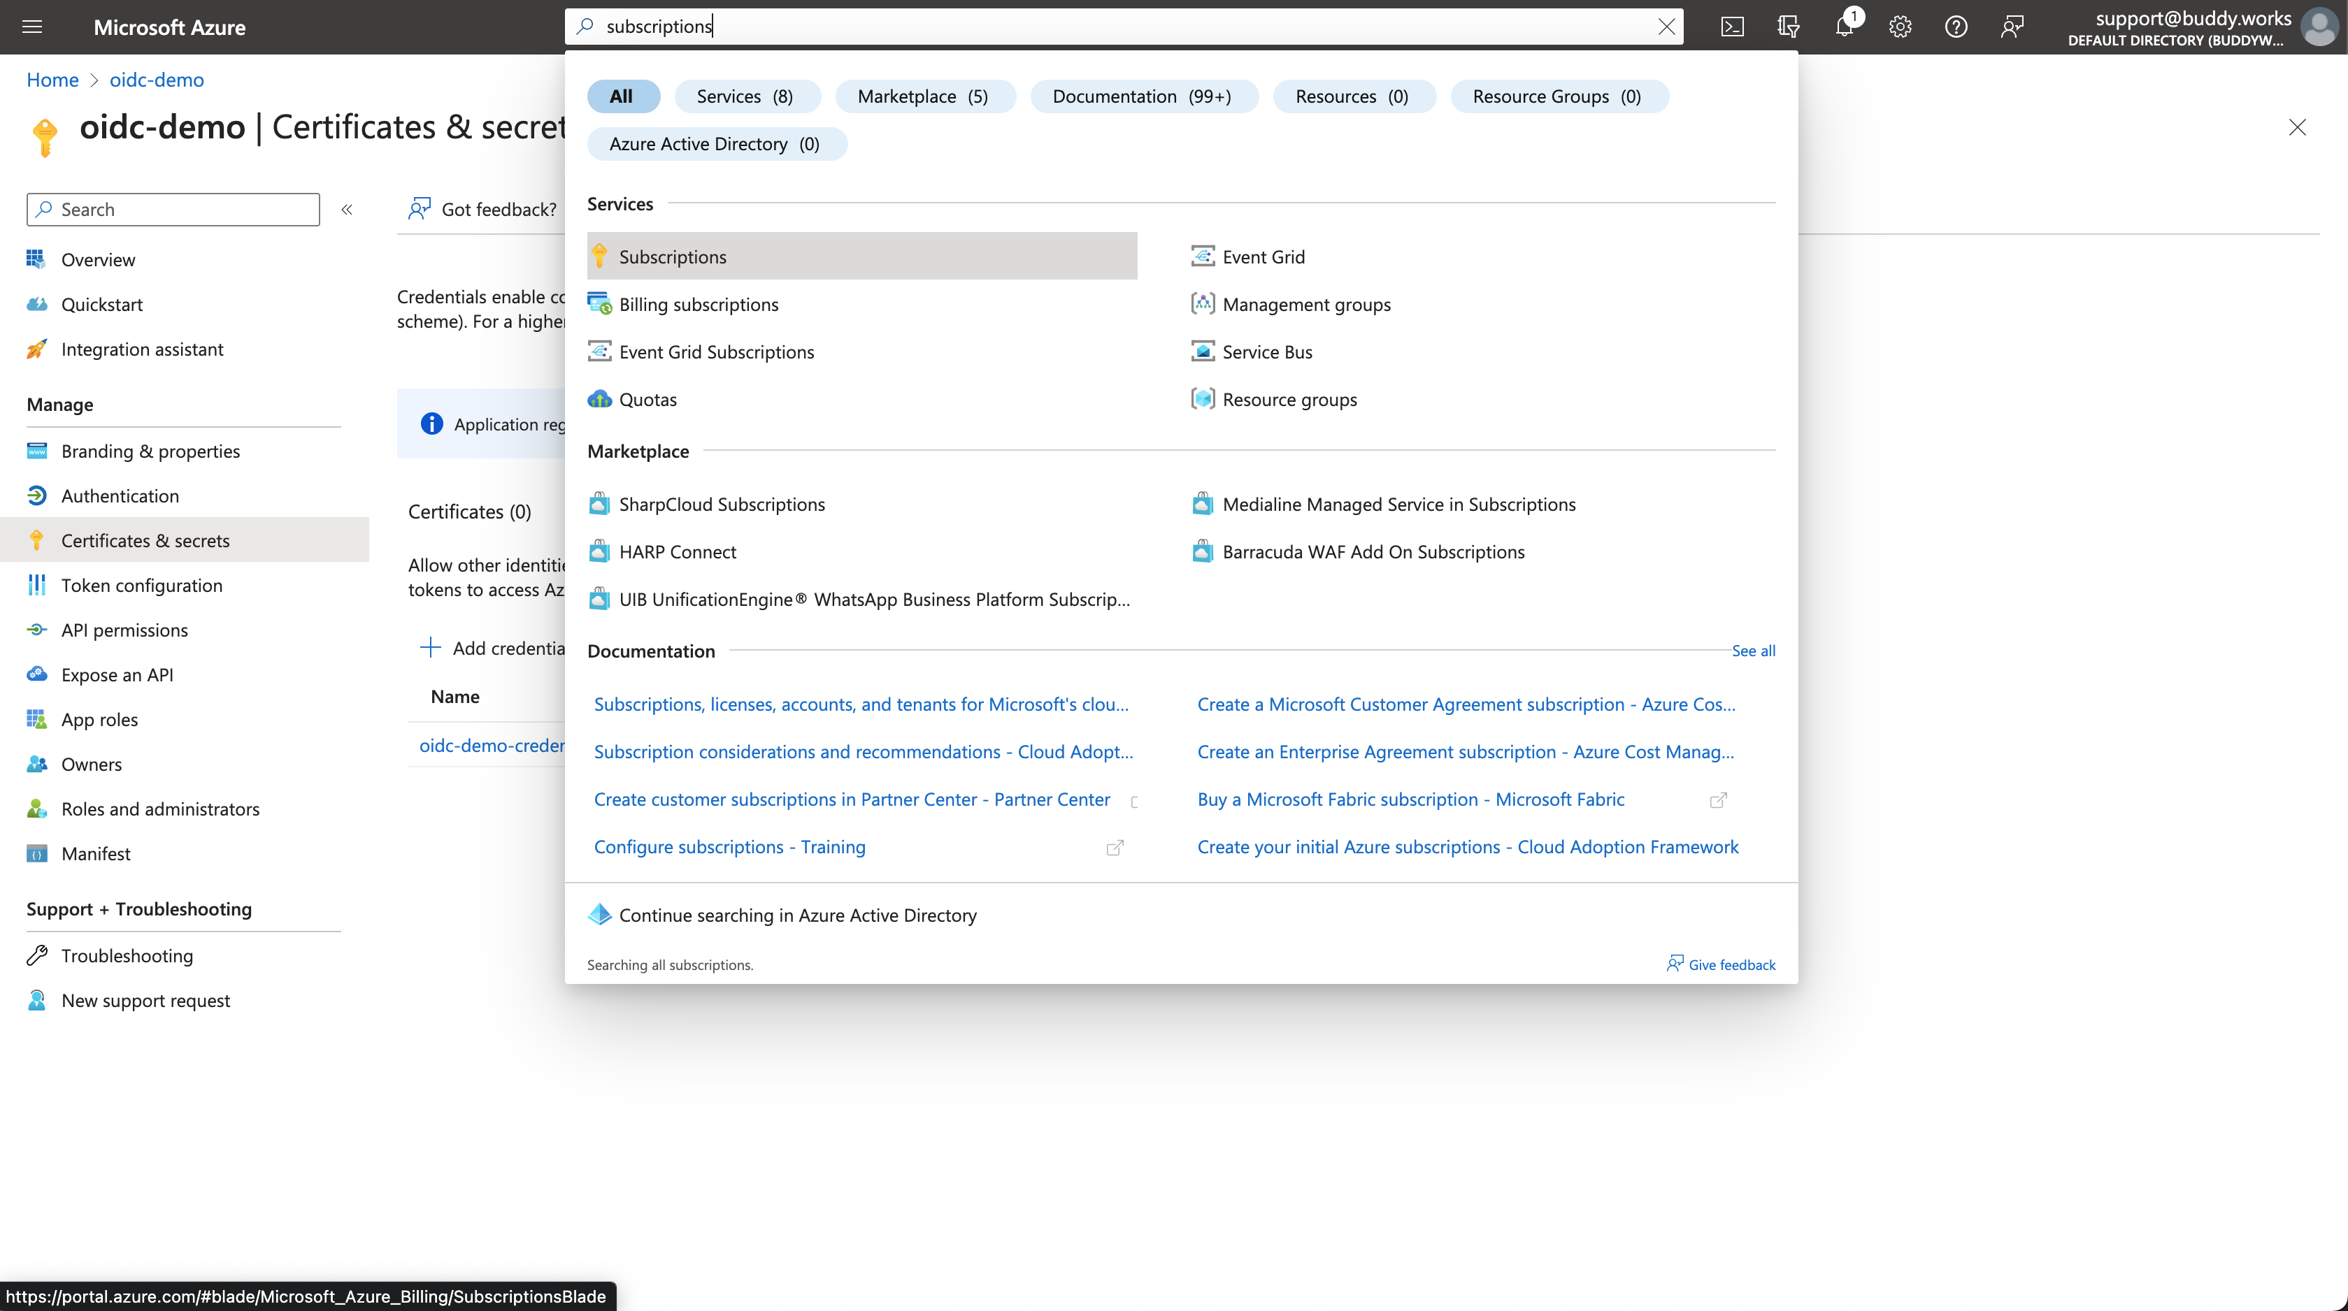Clear the global search box text
This screenshot has width=2348, height=1311.
coord(1666,27)
